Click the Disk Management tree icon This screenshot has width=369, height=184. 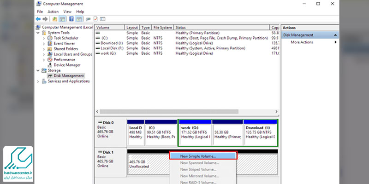click(x=50, y=76)
